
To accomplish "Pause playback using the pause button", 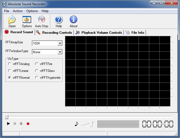I will click(x=15, y=124).
